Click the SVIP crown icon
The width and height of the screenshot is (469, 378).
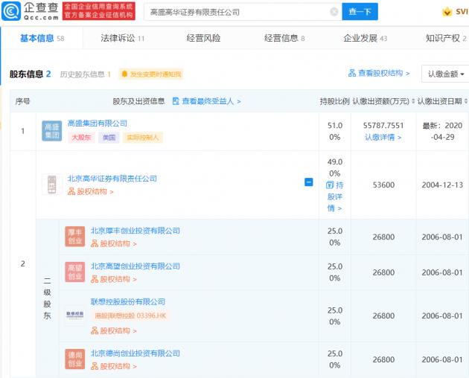[448, 12]
